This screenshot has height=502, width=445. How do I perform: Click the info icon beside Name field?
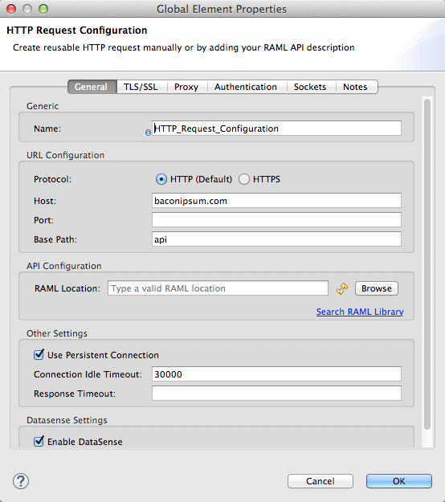[148, 133]
